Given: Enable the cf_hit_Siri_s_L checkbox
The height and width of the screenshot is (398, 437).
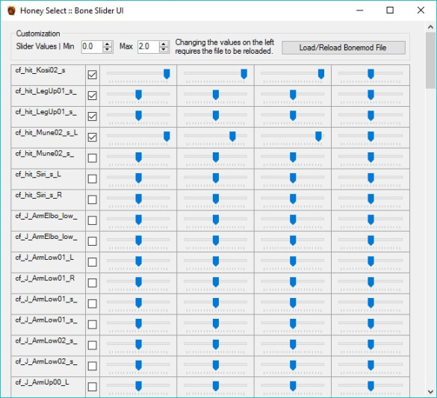Looking at the screenshot, I should pos(92,178).
